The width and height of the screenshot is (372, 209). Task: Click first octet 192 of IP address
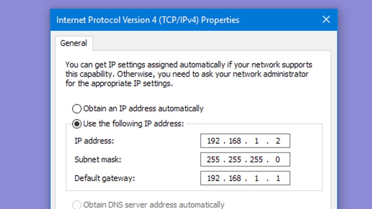[213, 141]
